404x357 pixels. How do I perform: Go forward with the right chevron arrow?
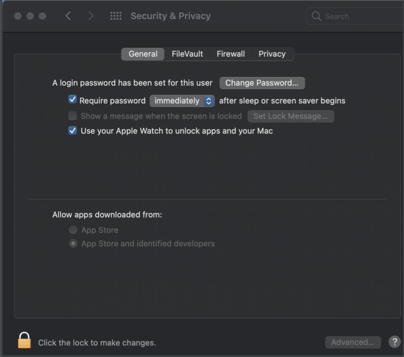(91, 16)
